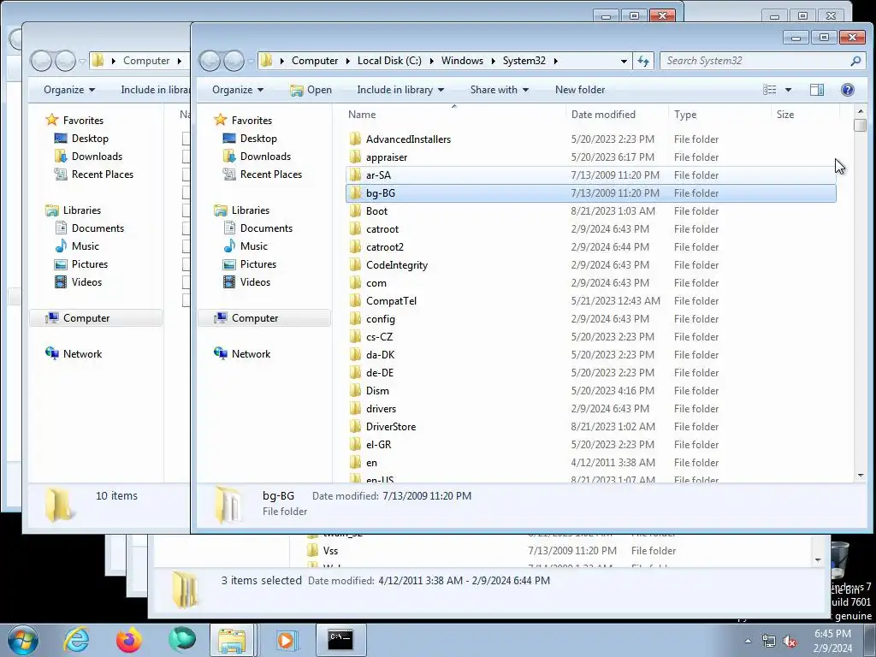Switch to Command Prompt on taskbar
Screen dimensions: 876x657
[340, 640]
